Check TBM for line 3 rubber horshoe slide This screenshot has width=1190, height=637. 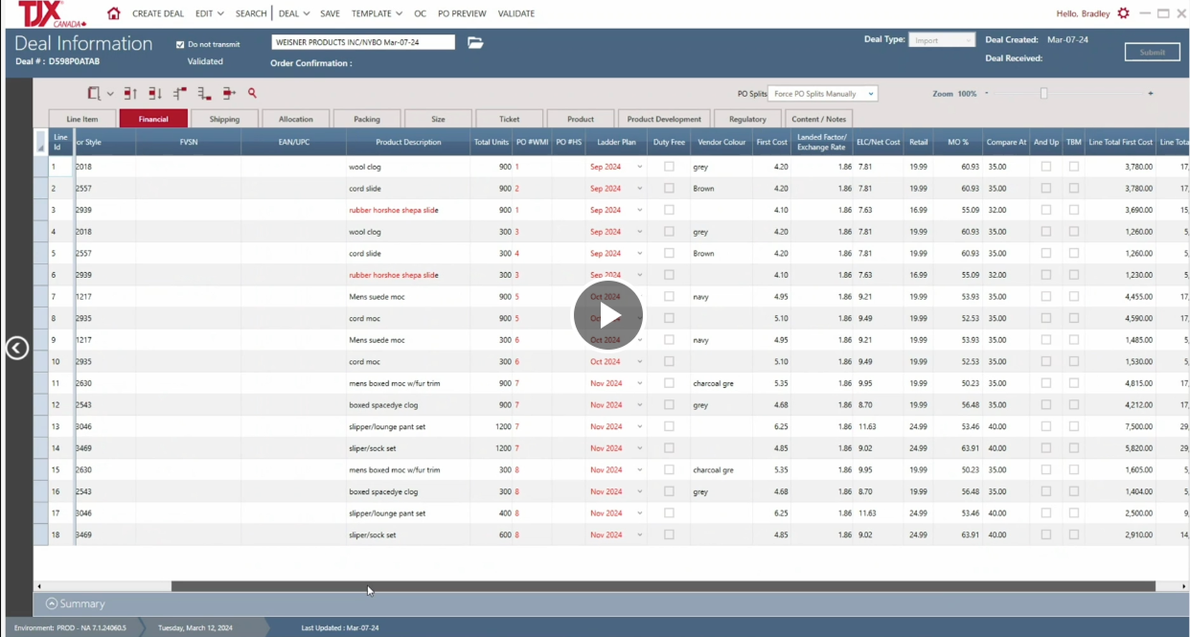coord(1074,210)
